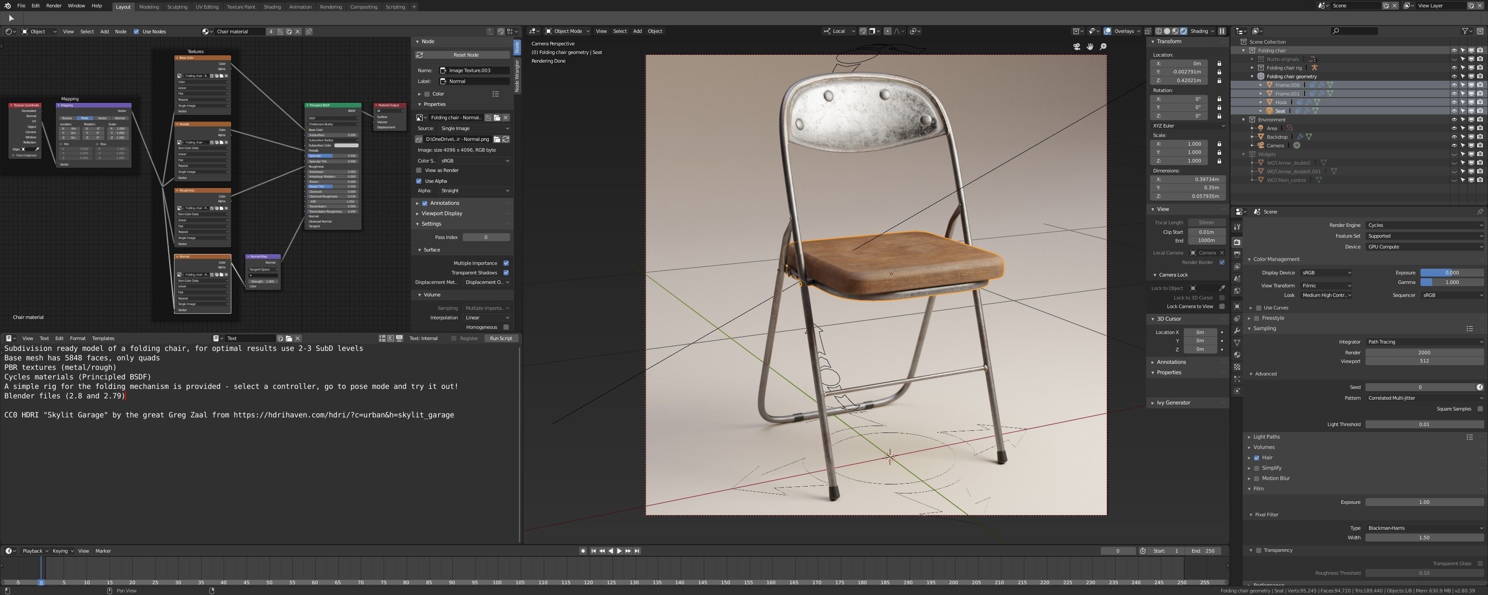
Task: Adjust the Gamma slider
Action: point(1452,282)
